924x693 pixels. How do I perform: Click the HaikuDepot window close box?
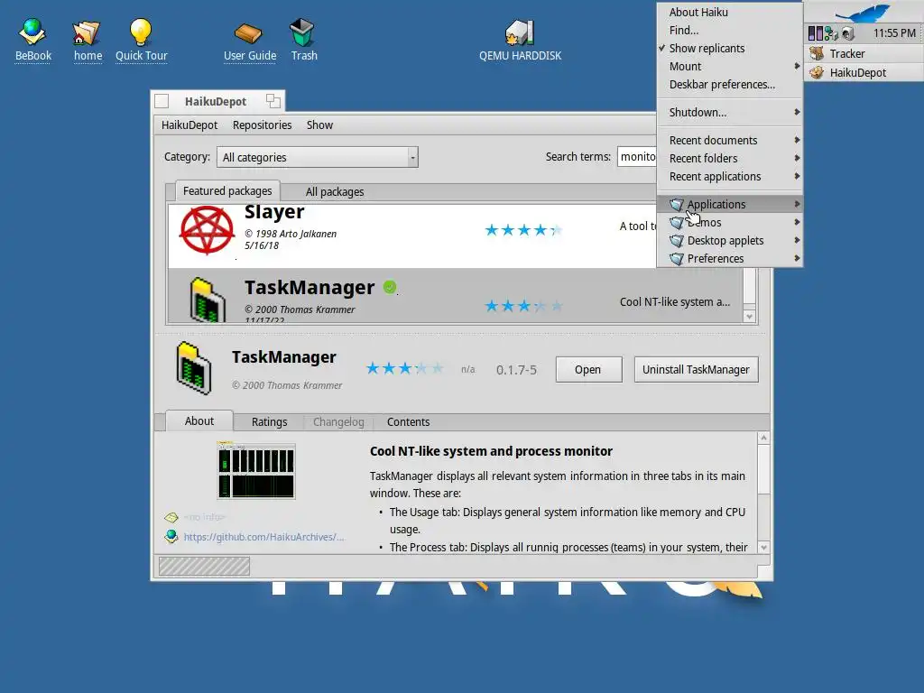[x=162, y=101]
